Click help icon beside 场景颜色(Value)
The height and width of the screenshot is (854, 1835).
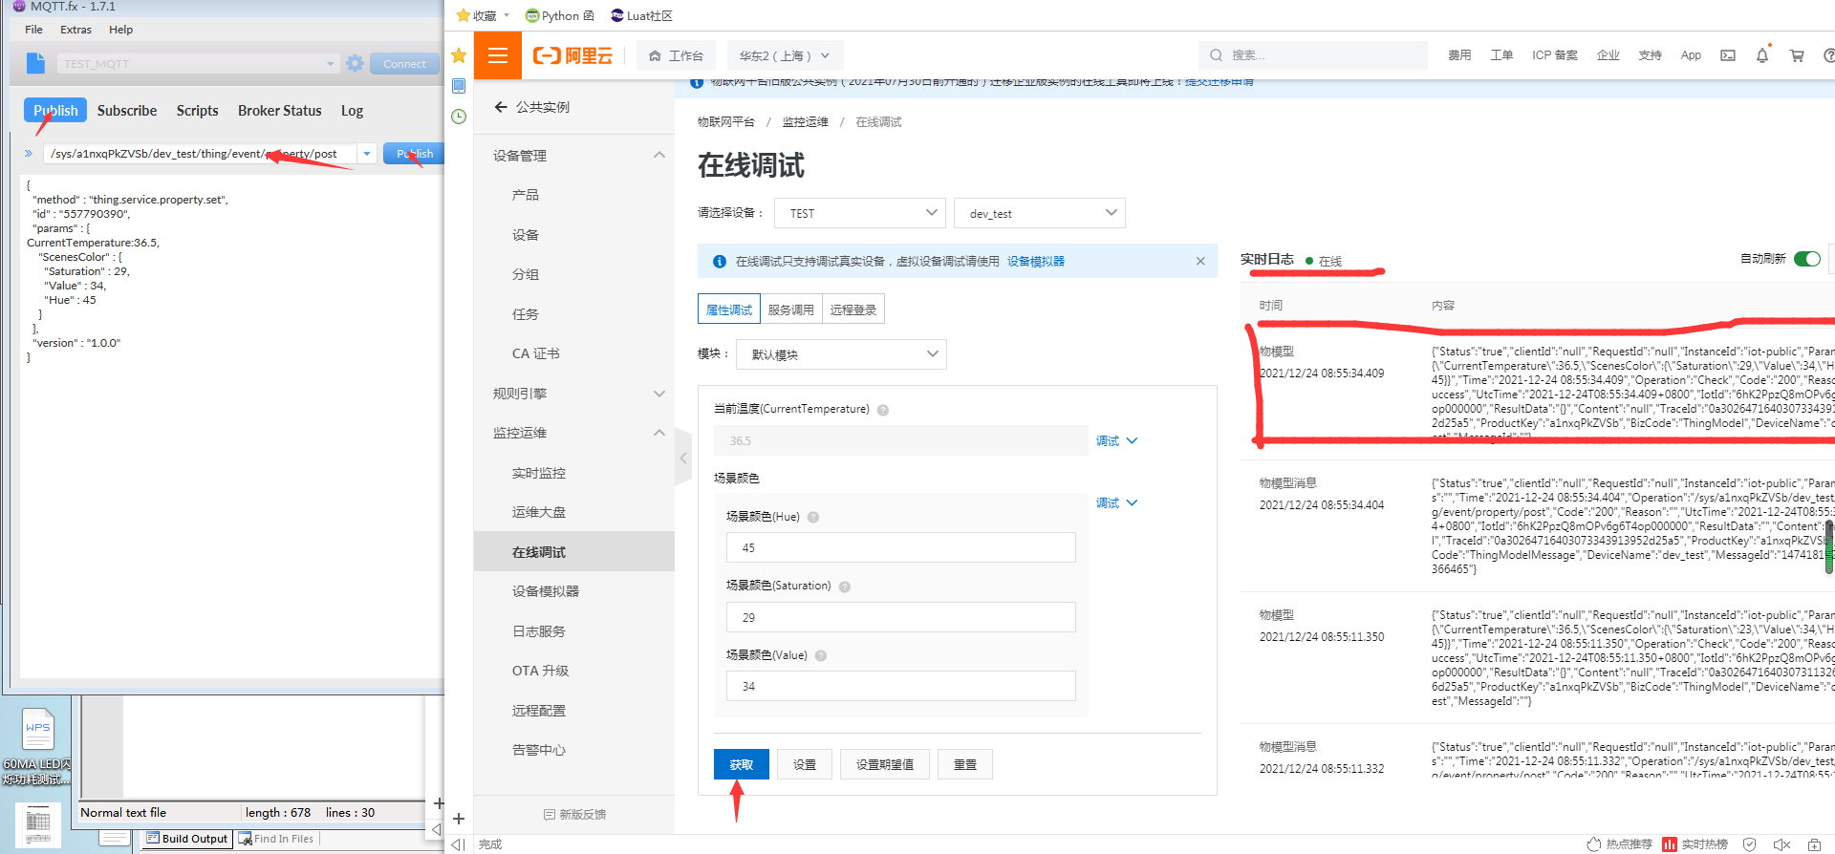(x=821, y=655)
